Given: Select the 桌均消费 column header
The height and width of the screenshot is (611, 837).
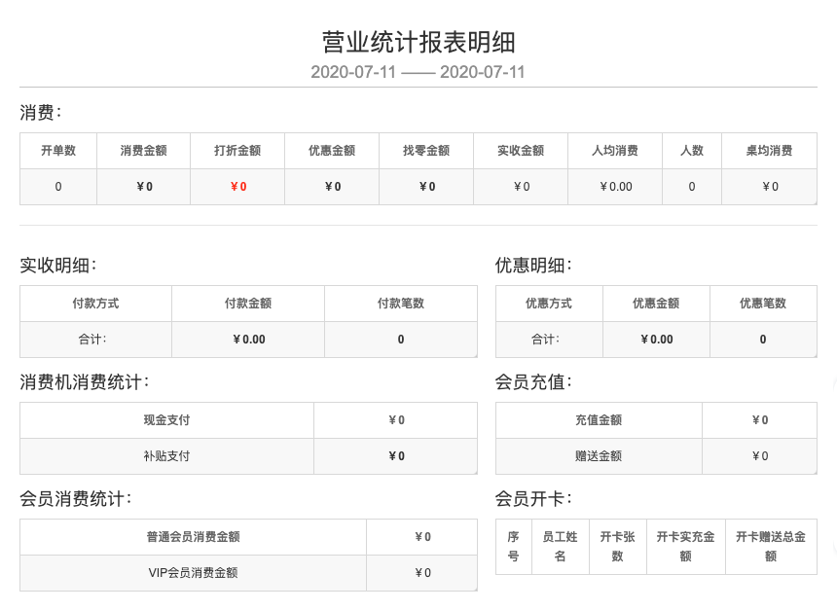Looking at the screenshot, I should [769, 151].
